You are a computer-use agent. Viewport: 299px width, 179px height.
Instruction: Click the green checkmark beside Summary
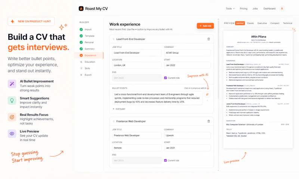[81, 49]
